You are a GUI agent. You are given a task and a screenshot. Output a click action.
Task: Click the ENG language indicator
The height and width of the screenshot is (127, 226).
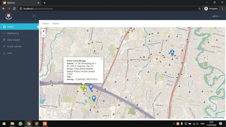coord(202,124)
